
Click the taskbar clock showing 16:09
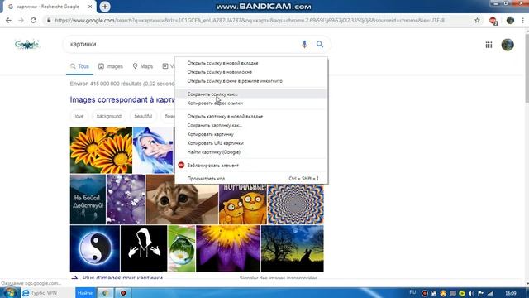(511, 293)
